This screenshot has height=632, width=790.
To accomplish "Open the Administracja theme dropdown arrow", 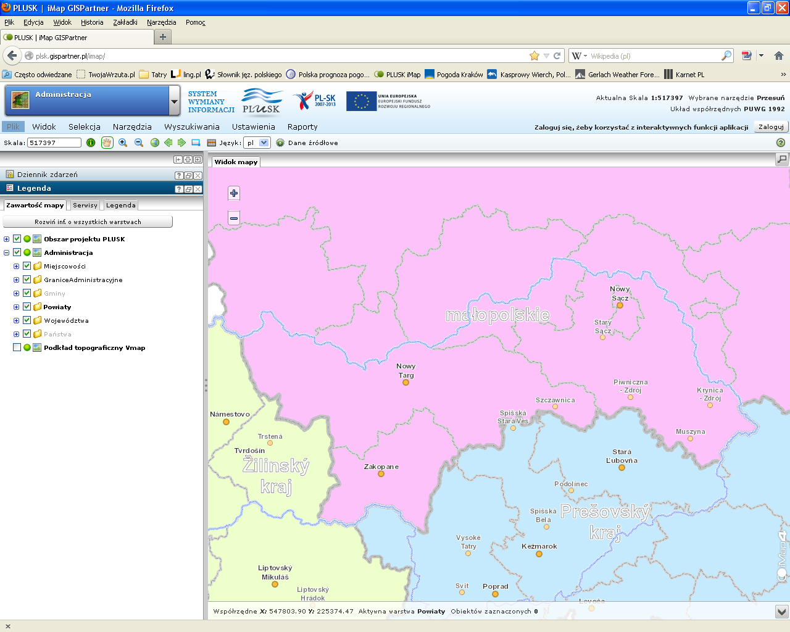I will pos(174,101).
